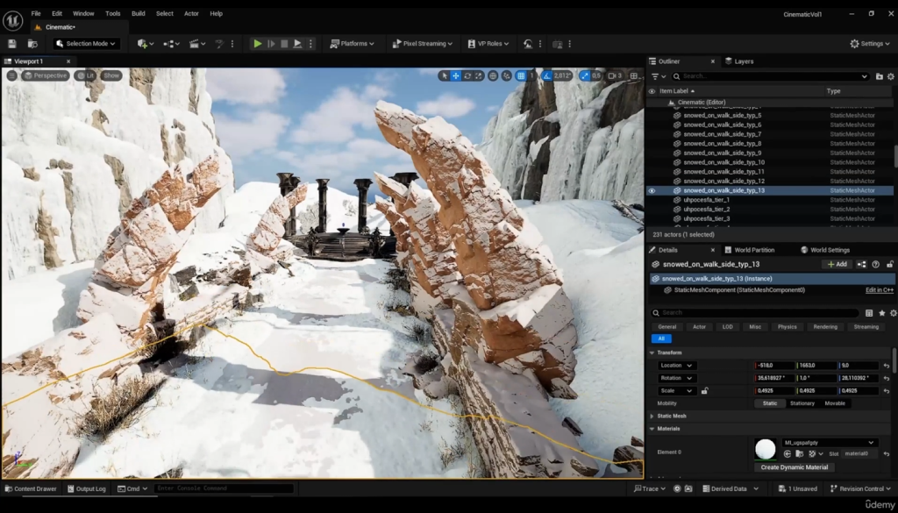Expand the Static Mesh section
898x513 pixels.
[672, 416]
